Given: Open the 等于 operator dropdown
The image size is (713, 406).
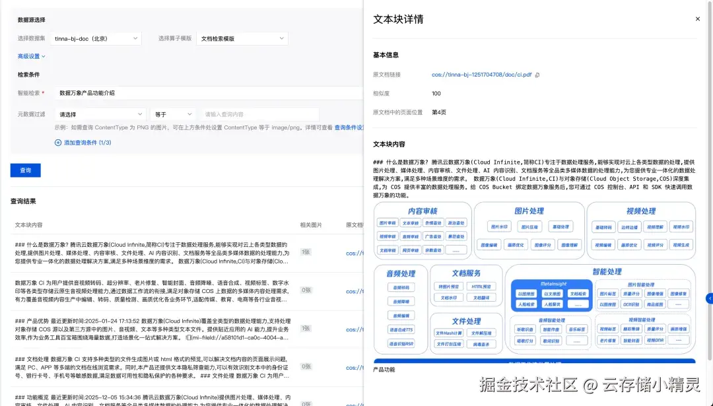Looking at the screenshot, I should click(x=173, y=115).
